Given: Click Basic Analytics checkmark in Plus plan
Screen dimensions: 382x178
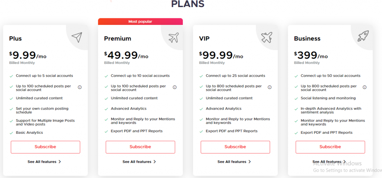Looking at the screenshot, I should tap(11, 133).
